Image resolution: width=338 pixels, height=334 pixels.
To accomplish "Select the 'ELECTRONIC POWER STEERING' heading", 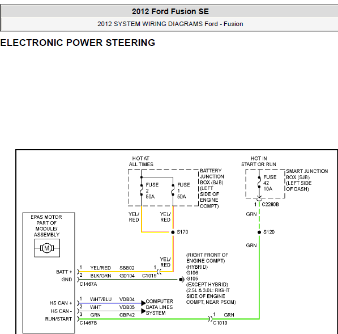I will pyautogui.click(x=78, y=43).
